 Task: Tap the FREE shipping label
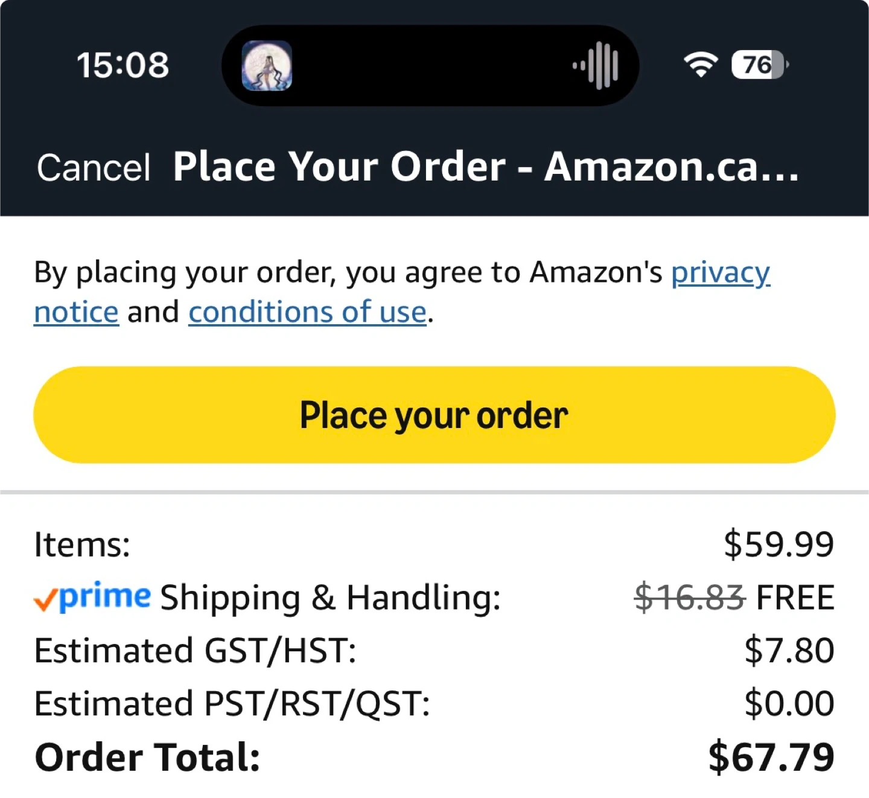795,598
